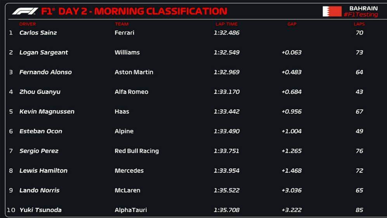Click Red Bull Racing team name
Image resolution: width=387 pixels, height=218 pixels.
coord(137,151)
